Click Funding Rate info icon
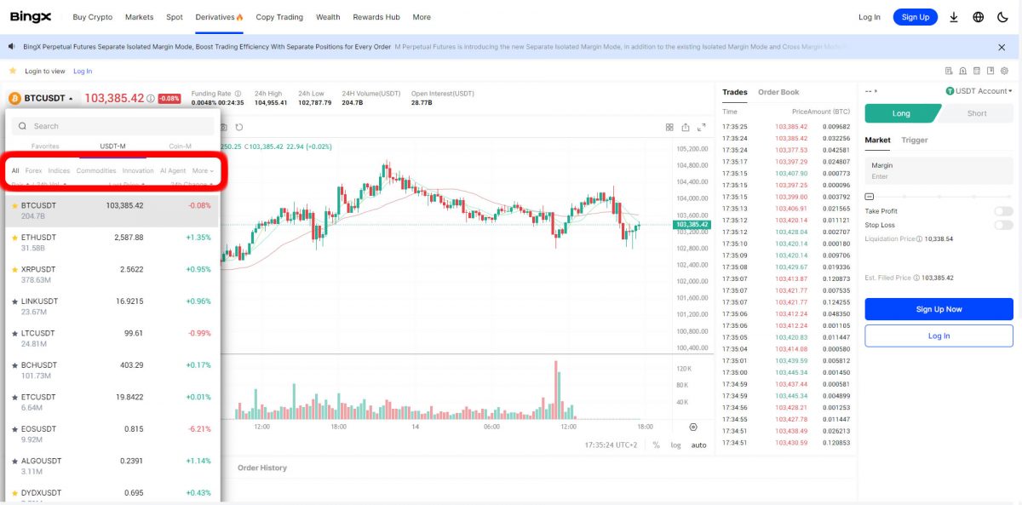The height and width of the screenshot is (505, 1022). click(x=238, y=94)
